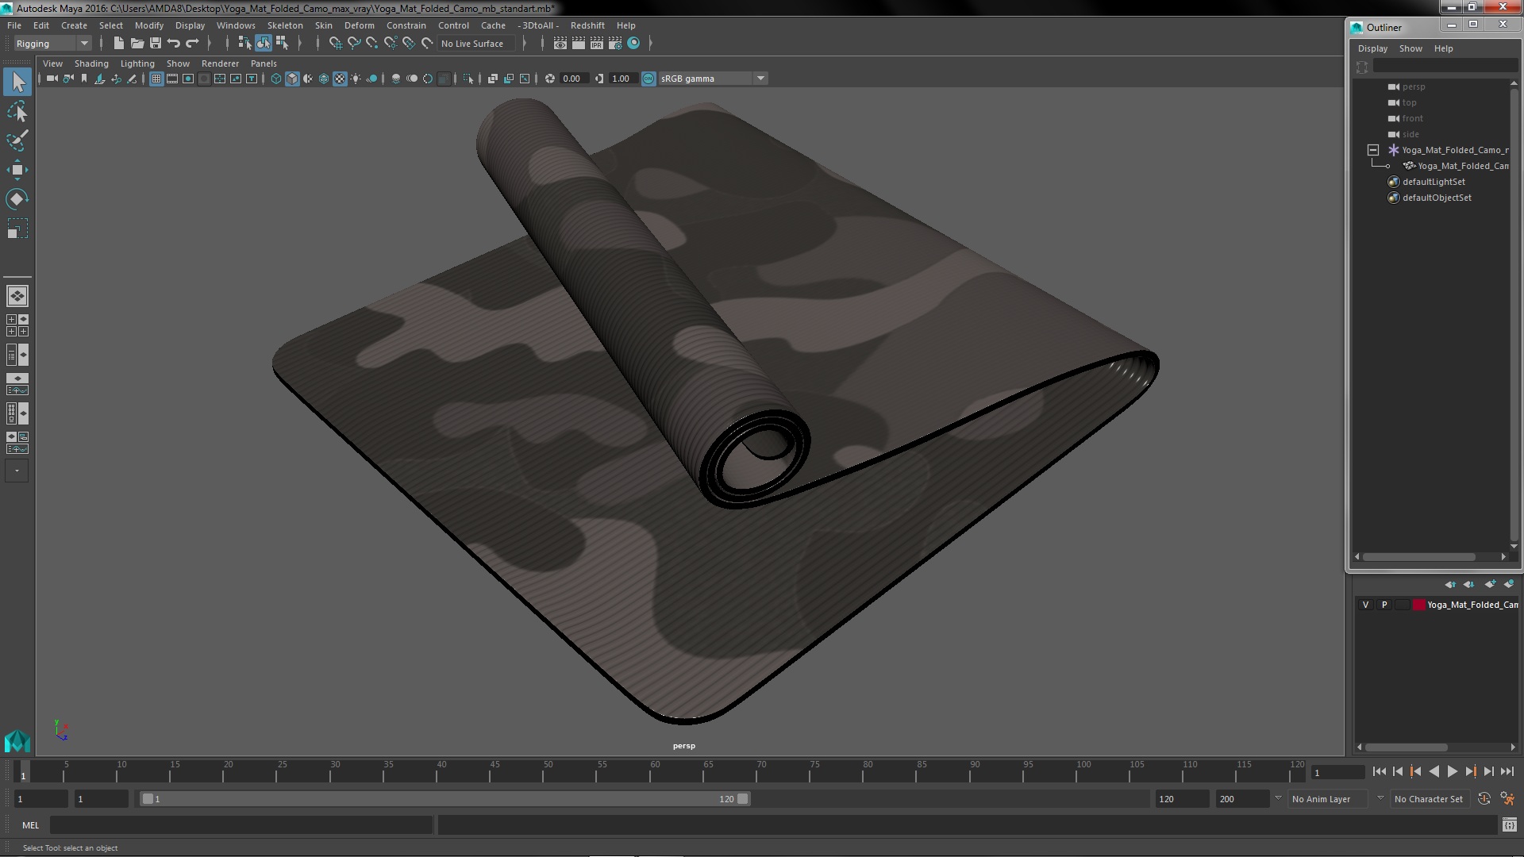The width and height of the screenshot is (1524, 857).
Task: Open the Deform menu
Action: [360, 25]
